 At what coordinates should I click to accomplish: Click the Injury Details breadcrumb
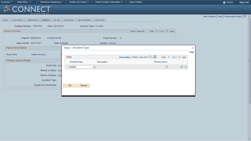[135, 2]
